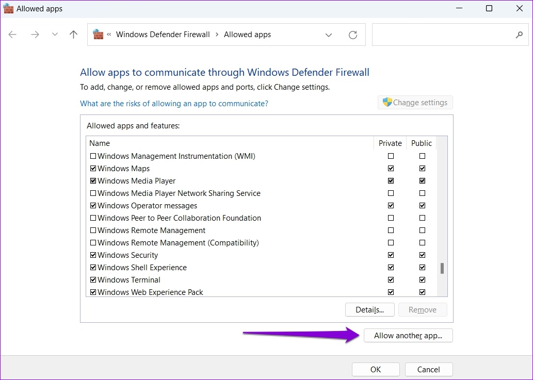The width and height of the screenshot is (533, 380).
Task: Maximize the Allowed apps window
Action: pyautogui.click(x=489, y=8)
